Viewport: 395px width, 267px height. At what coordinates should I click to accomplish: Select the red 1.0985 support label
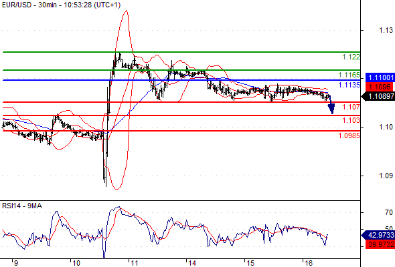(x=349, y=136)
